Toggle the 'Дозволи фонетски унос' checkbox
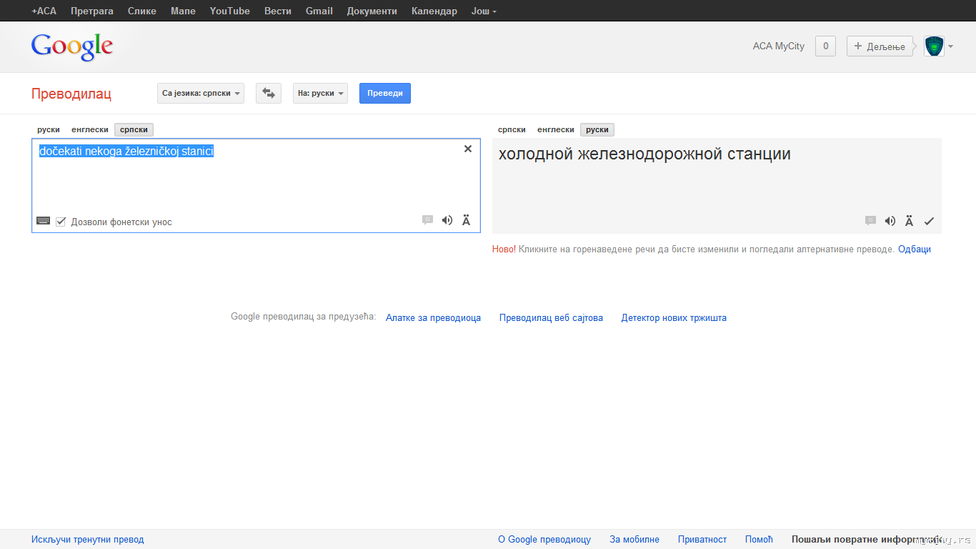The width and height of the screenshot is (976, 549). [x=61, y=222]
